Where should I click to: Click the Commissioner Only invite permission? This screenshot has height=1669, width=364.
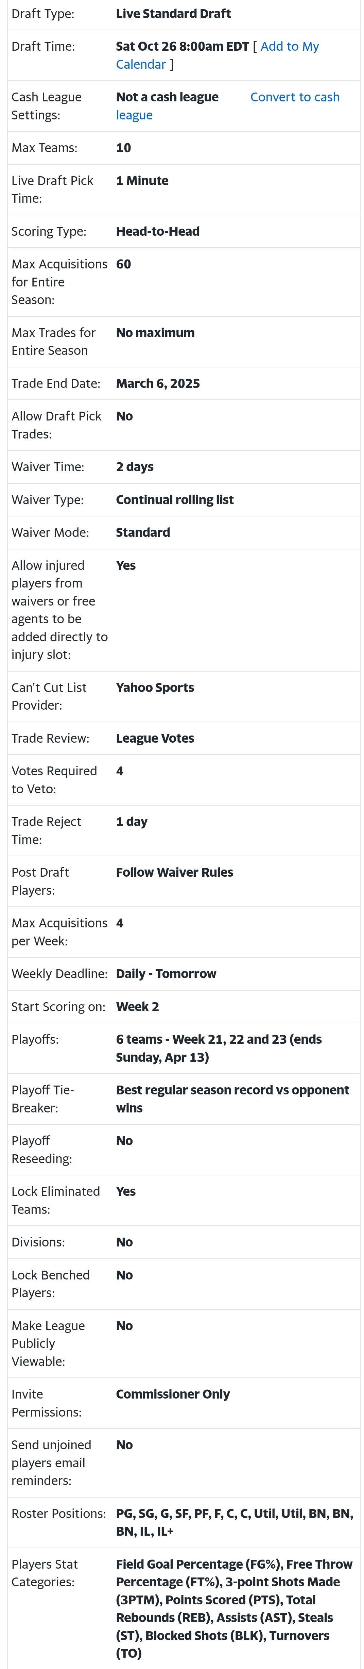[172, 1394]
